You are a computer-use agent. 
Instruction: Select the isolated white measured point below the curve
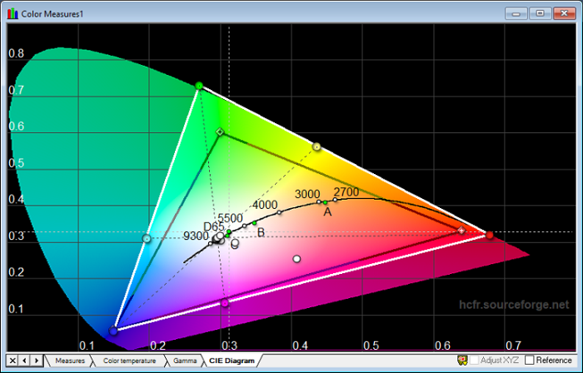(296, 259)
